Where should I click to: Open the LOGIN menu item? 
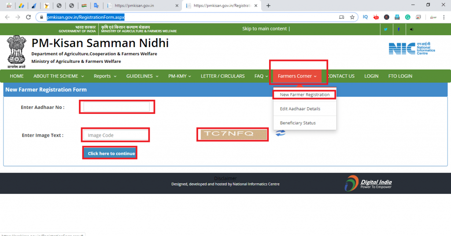pos(371,76)
